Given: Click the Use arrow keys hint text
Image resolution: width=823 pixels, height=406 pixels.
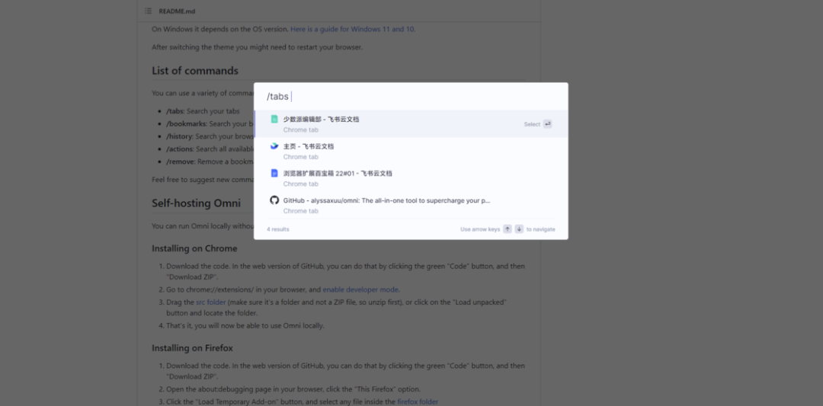Looking at the screenshot, I should tap(480, 229).
